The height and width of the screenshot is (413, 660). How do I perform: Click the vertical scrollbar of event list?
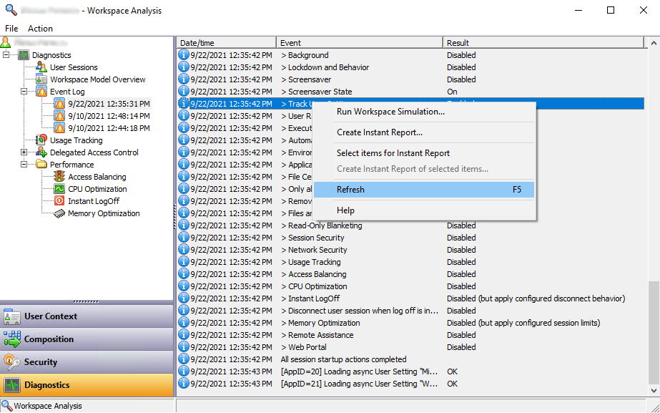(x=654, y=215)
